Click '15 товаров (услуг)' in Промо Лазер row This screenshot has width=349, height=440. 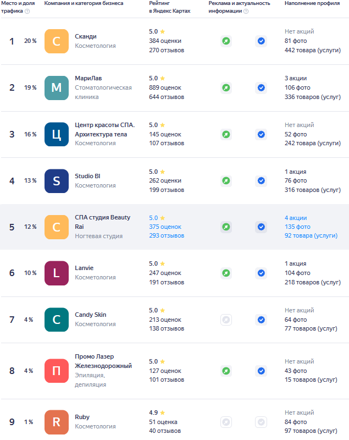pyautogui.click(x=311, y=380)
